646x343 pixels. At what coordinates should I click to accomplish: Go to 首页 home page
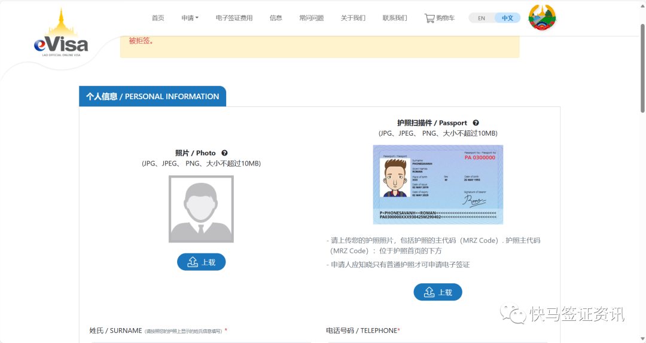pyautogui.click(x=158, y=18)
